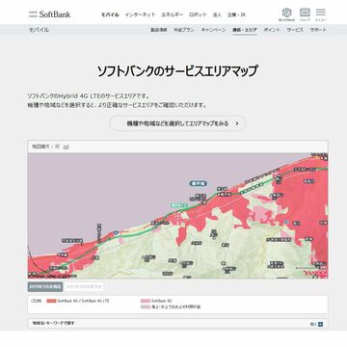Select the planned-date coverage tab below map
This screenshot has height=347, width=347.
(x=84, y=286)
